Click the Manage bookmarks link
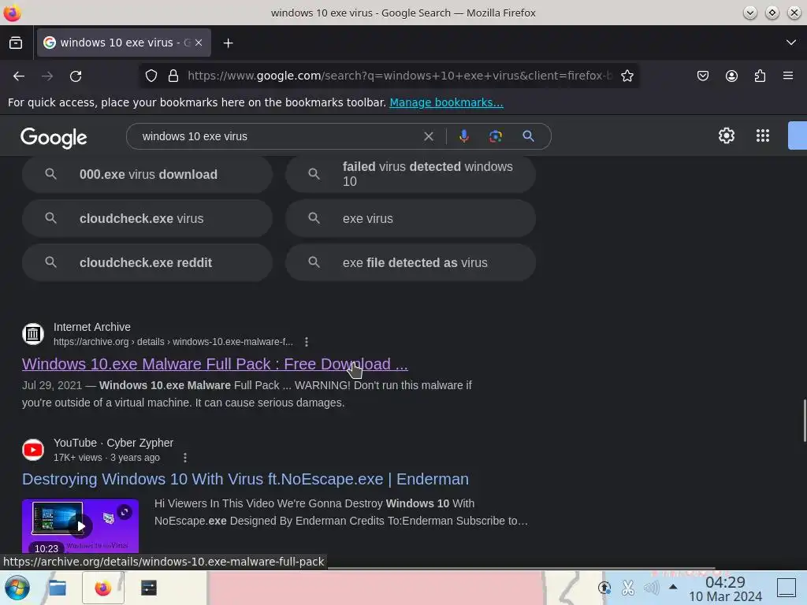Viewport: 807px width, 605px height. coord(446,102)
